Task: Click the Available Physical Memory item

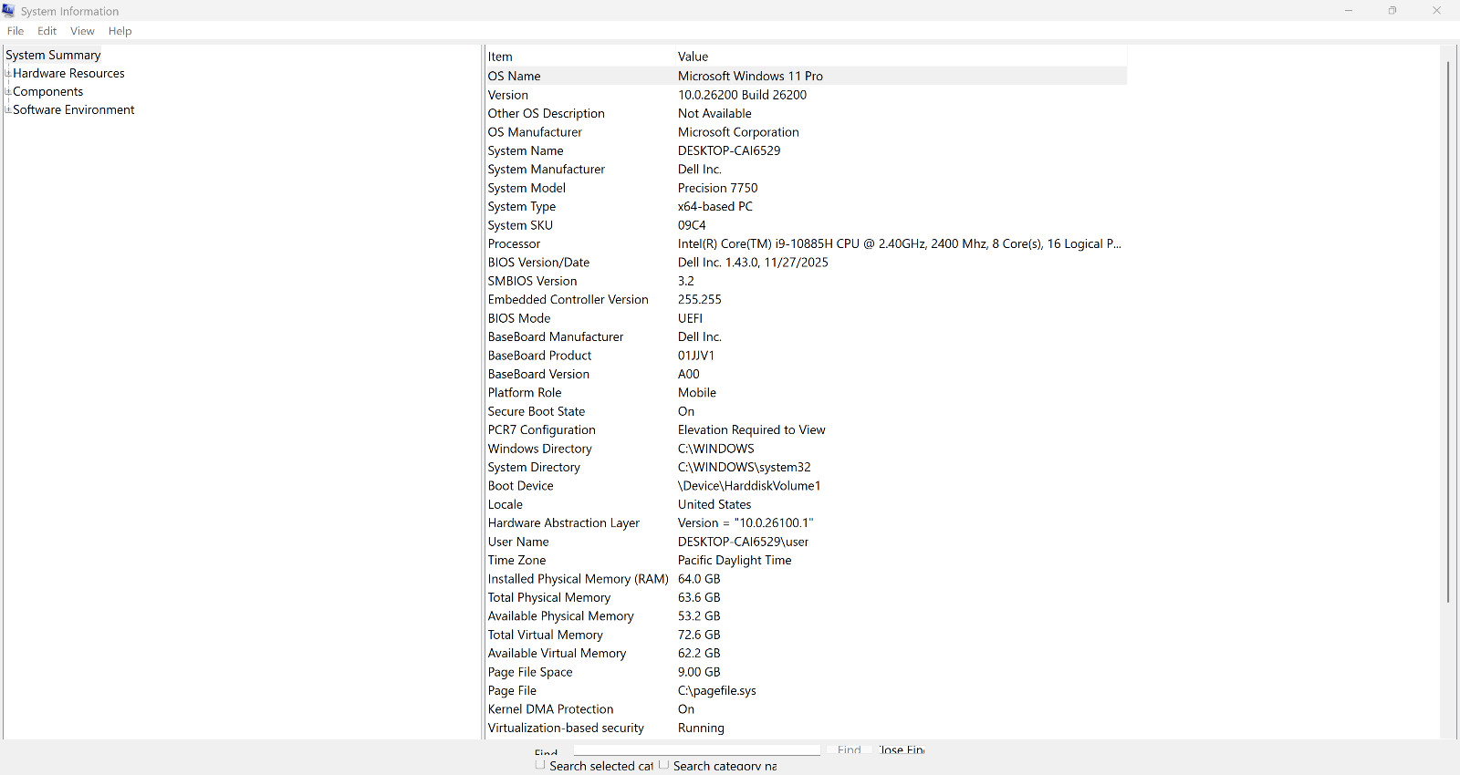Action: (x=560, y=616)
